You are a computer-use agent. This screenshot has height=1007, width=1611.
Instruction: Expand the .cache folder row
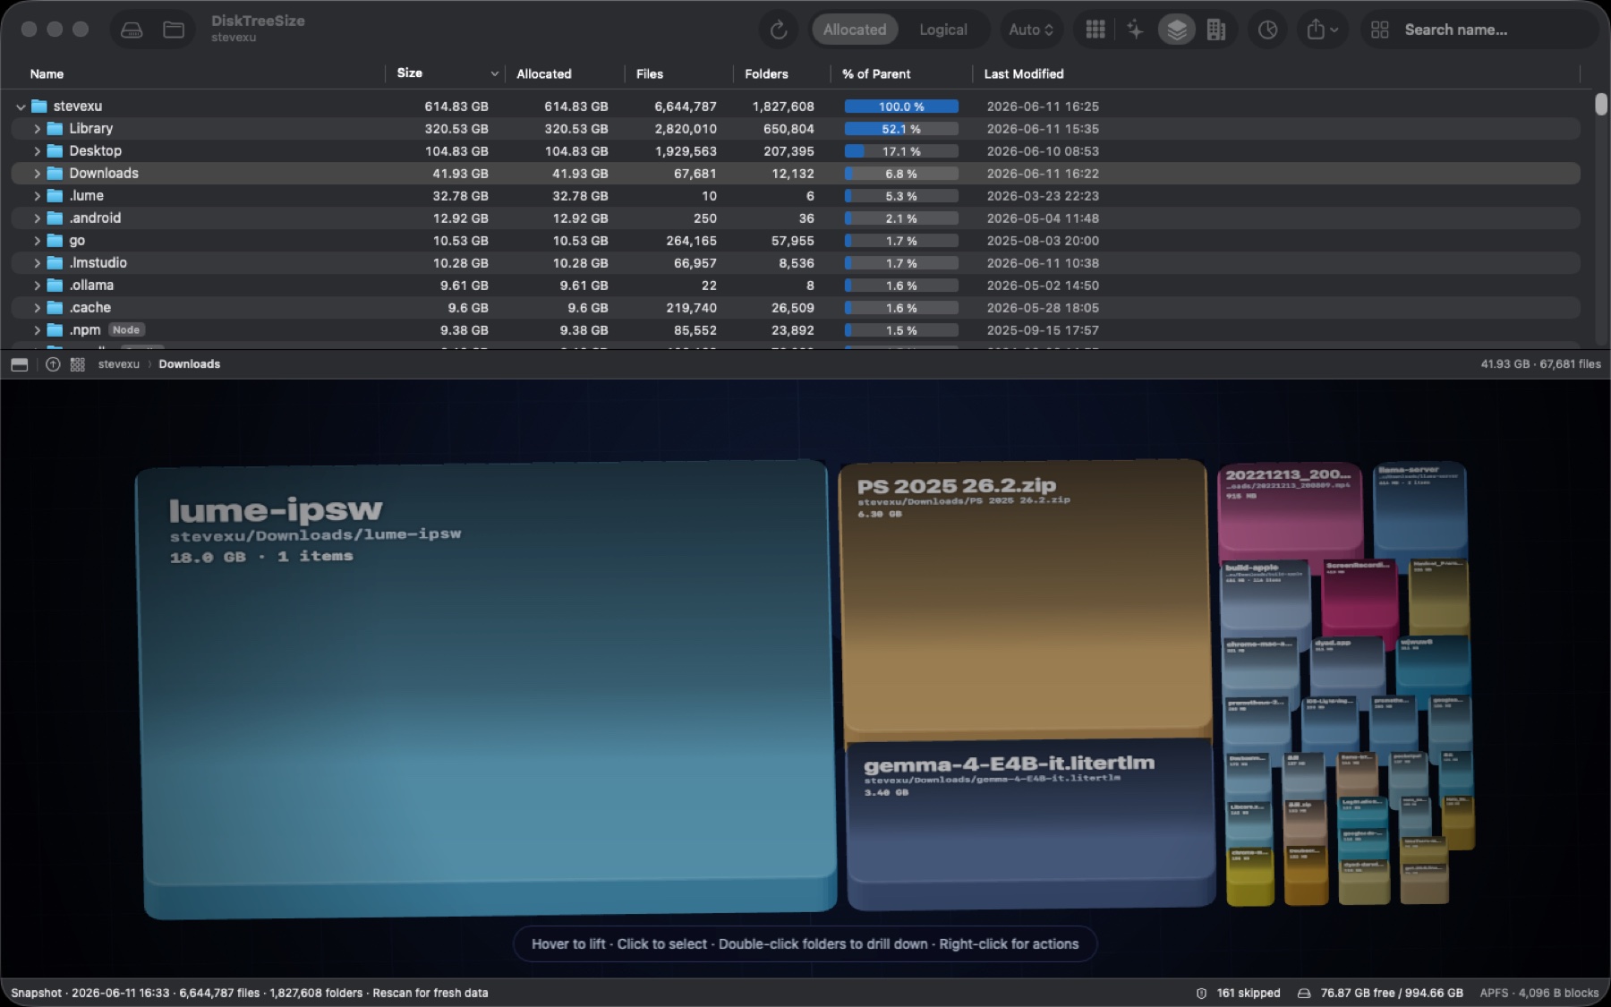(37, 308)
